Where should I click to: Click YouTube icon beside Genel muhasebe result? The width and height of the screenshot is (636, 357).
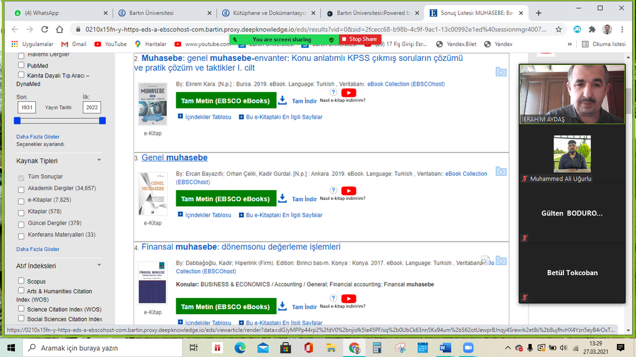coord(349,191)
